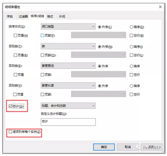Expand the 套管管径 sort dropdown
This screenshot has width=167, height=156.
pos(68,66)
